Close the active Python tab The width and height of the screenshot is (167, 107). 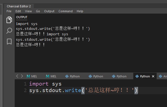(x=153, y=76)
